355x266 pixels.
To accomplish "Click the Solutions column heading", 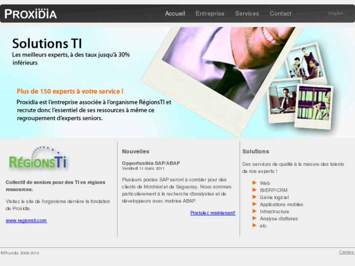I will (x=255, y=151).
